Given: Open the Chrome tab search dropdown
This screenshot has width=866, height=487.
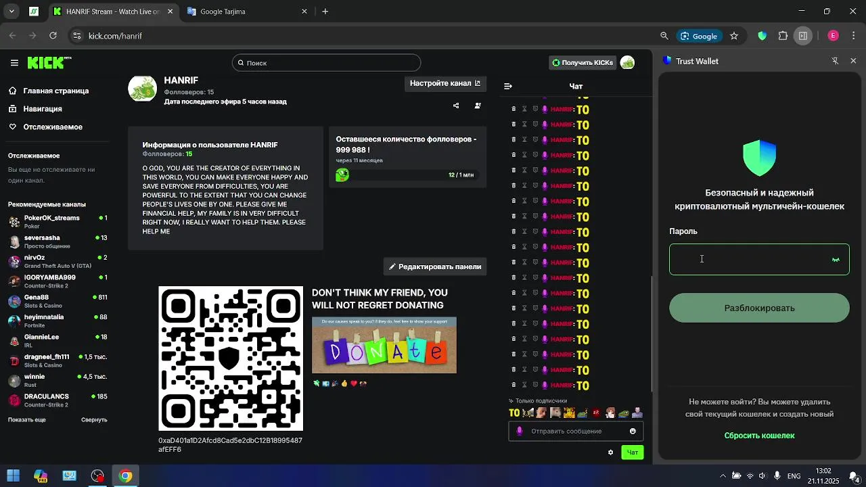Looking at the screenshot, I should (x=12, y=11).
